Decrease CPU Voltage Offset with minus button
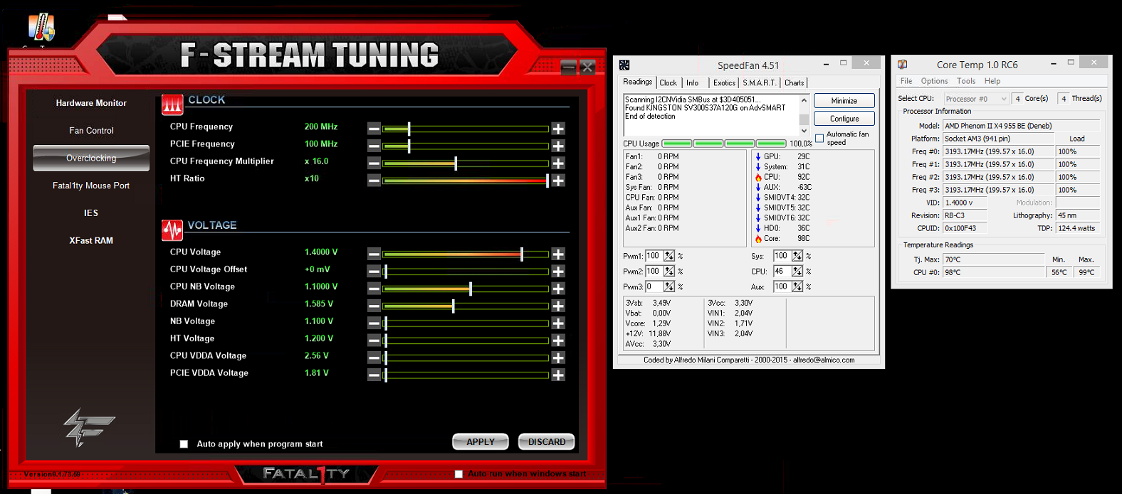Screen dimensions: 1122x494 374,272
